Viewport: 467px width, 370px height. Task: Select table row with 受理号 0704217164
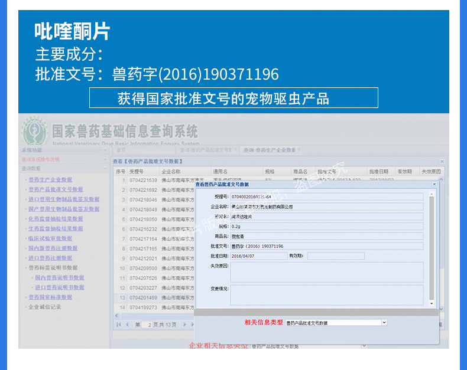tap(154, 239)
